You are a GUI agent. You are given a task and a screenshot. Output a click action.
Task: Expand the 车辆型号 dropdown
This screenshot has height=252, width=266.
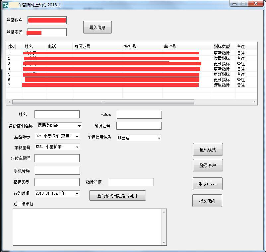(x=77, y=147)
